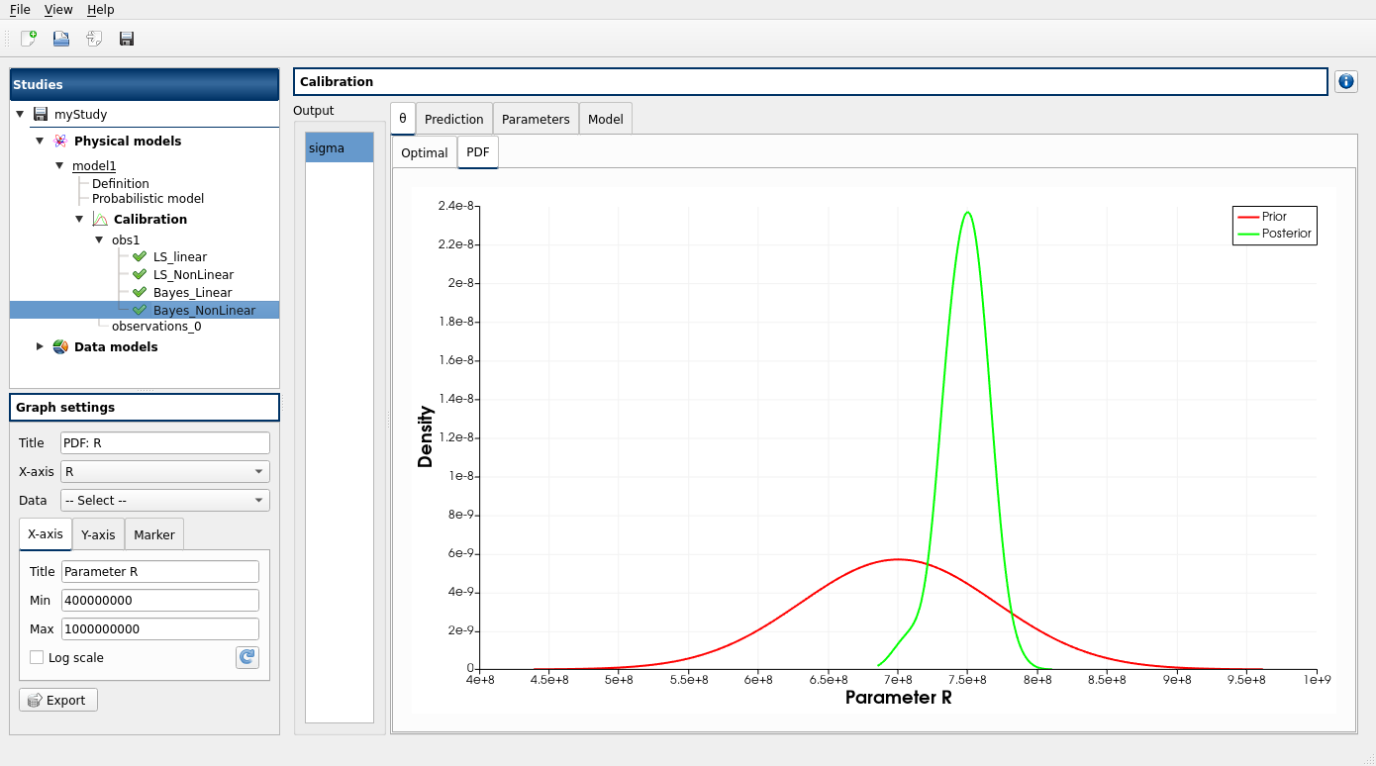Select the Definition tree item

point(121,183)
